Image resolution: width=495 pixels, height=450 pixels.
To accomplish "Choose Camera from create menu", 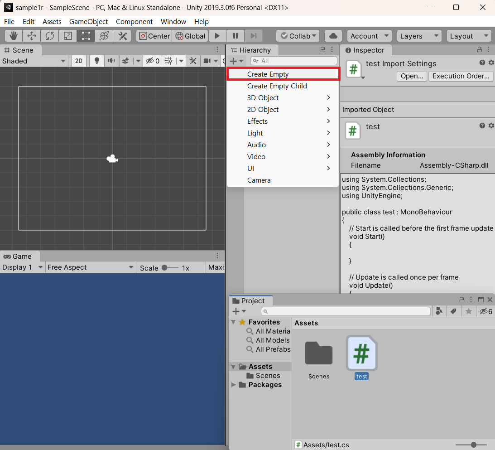I will tap(283, 180).
